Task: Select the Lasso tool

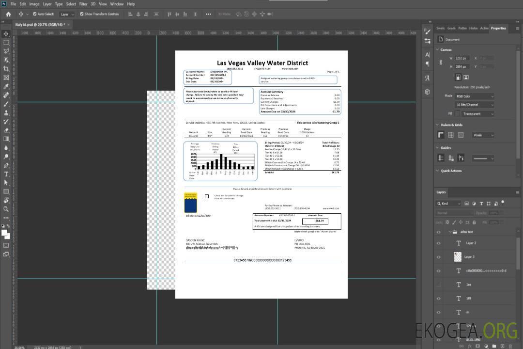Action: [x=6, y=51]
